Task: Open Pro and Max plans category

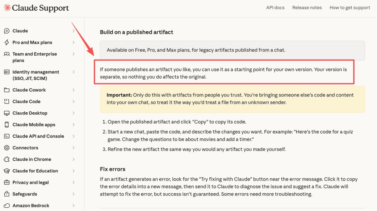Action: pyautogui.click(x=32, y=42)
